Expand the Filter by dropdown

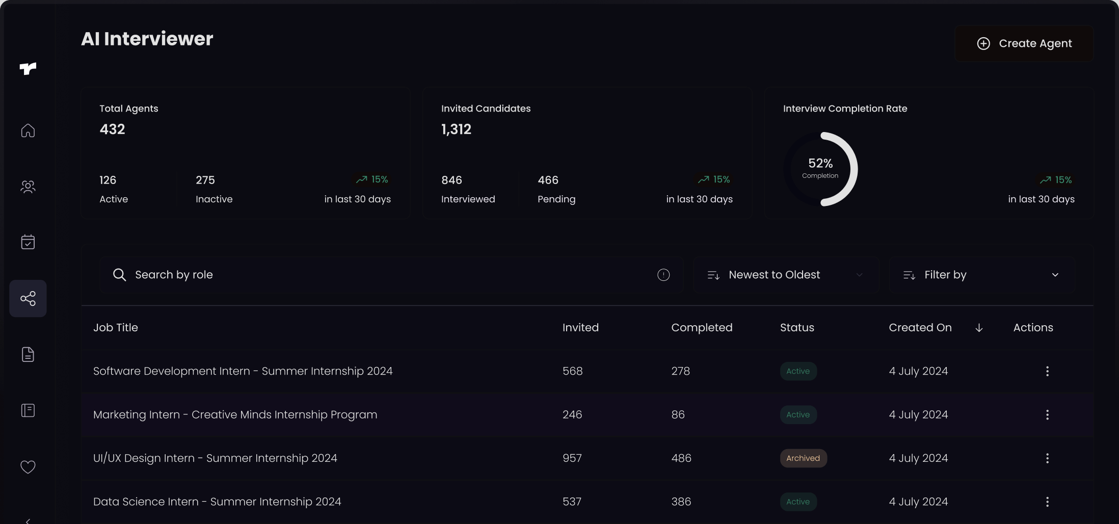point(981,275)
